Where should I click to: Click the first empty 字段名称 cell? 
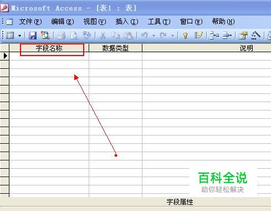pyautogui.click(x=49, y=56)
